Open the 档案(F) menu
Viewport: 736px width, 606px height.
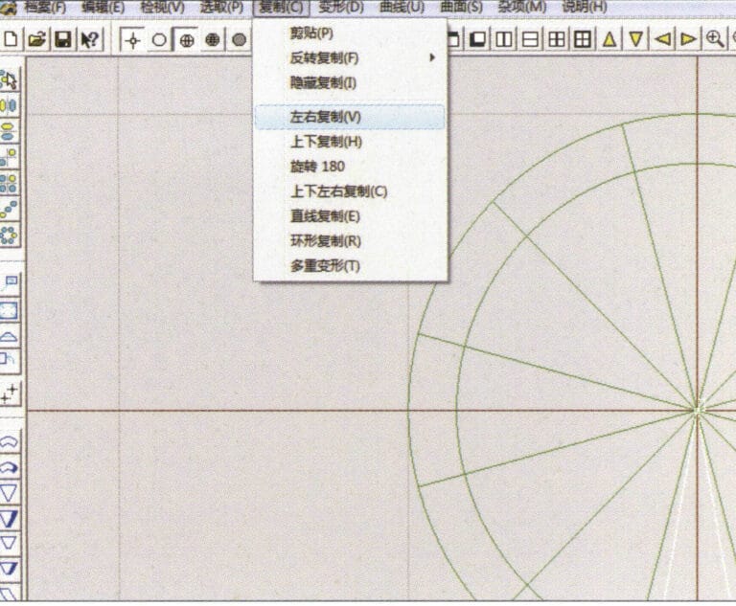pos(45,7)
